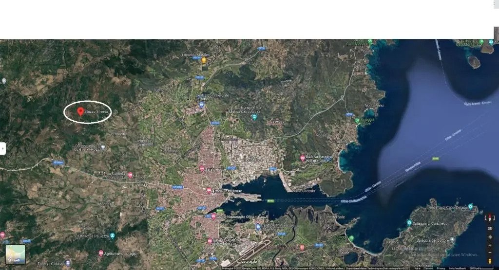Click the compass to reset map orientation
The width and height of the screenshot is (499, 270).
[490, 218]
